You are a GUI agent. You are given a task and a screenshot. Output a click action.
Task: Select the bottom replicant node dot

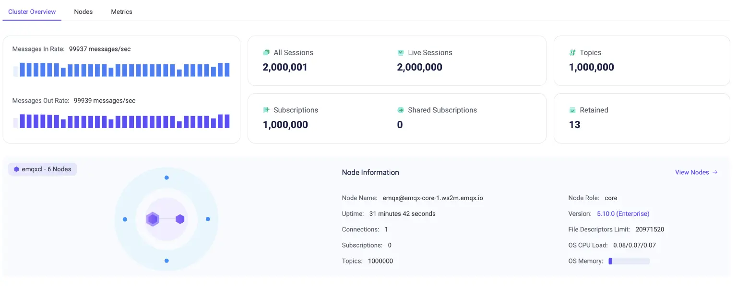(166, 261)
